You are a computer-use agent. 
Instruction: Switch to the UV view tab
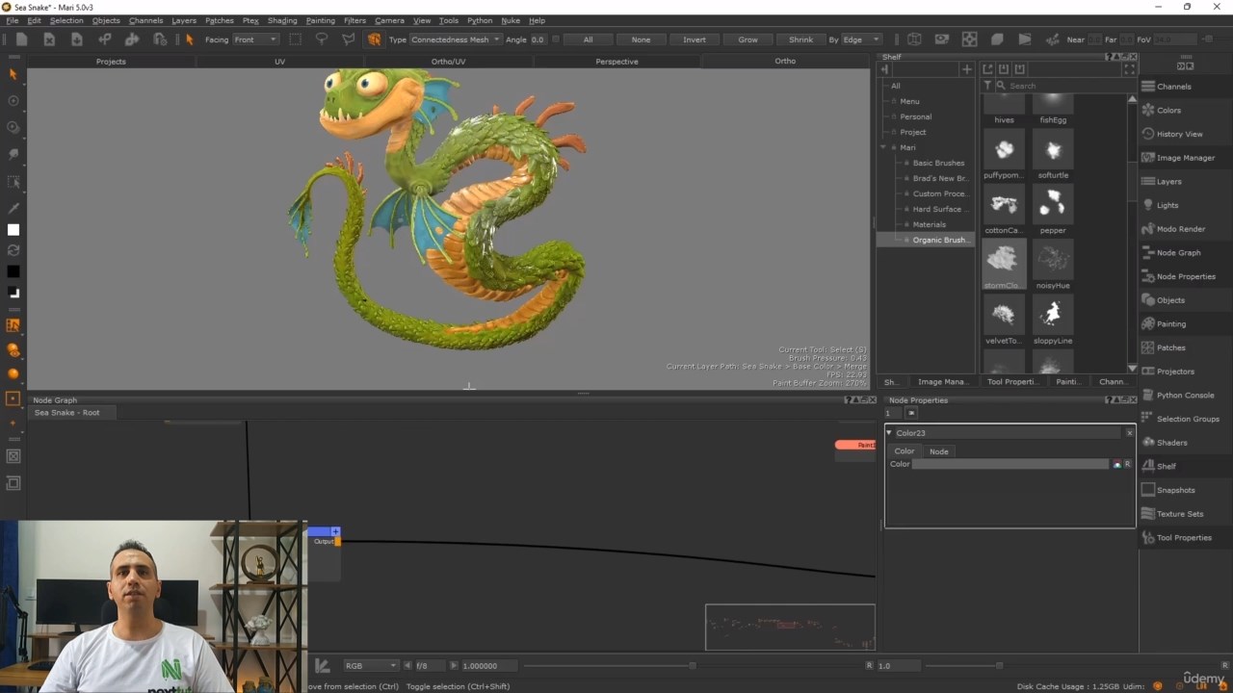279,62
